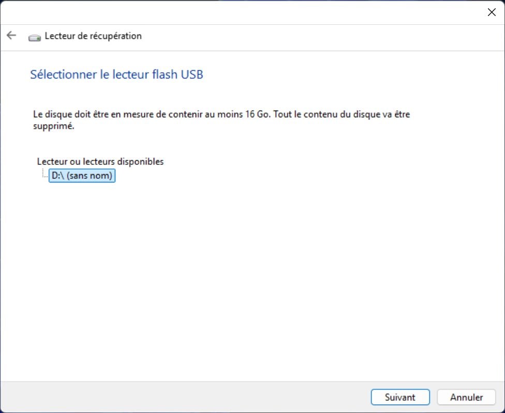
Task: Close the Lecteur de récupération window
Action: pyautogui.click(x=492, y=12)
